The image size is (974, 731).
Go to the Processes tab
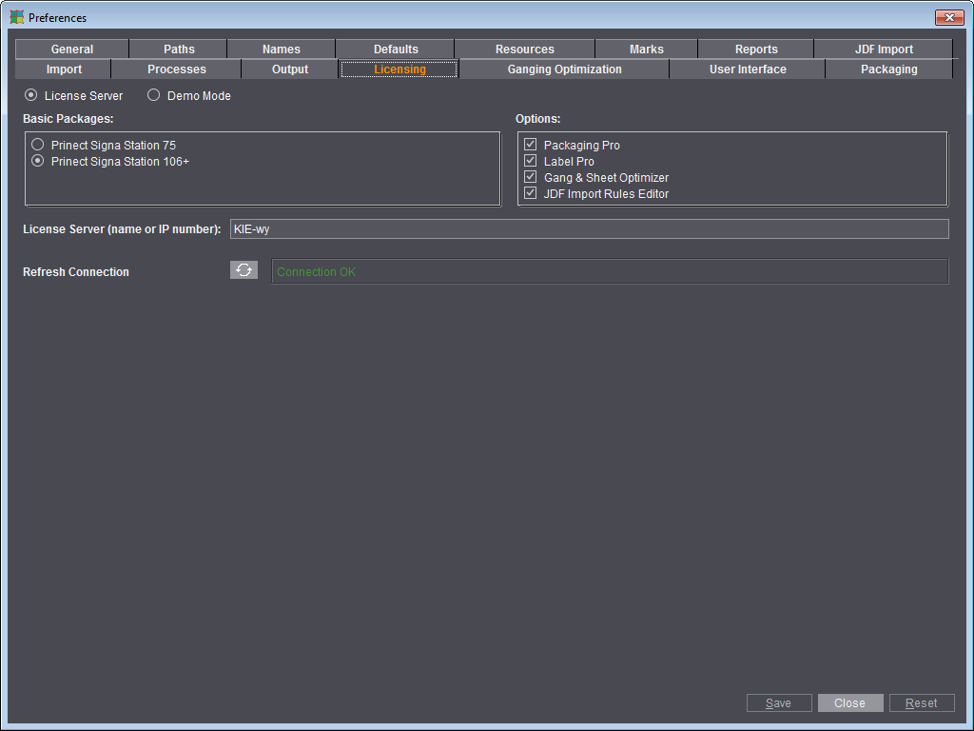[x=176, y=69]
